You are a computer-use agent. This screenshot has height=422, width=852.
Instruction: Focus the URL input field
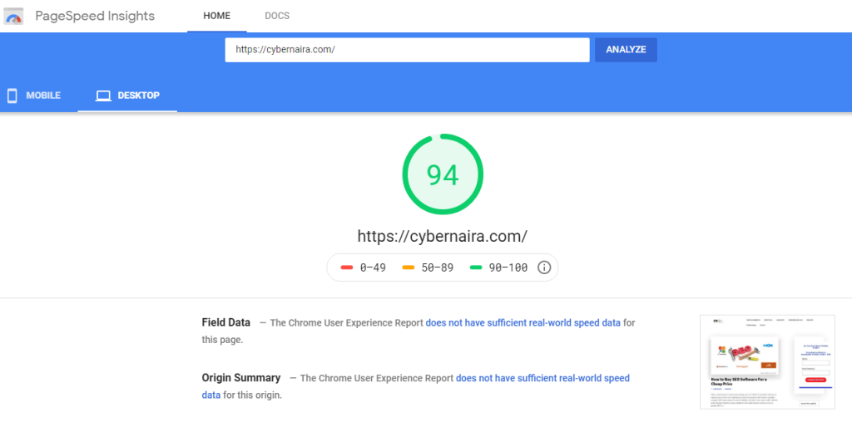tap(407, 50)
